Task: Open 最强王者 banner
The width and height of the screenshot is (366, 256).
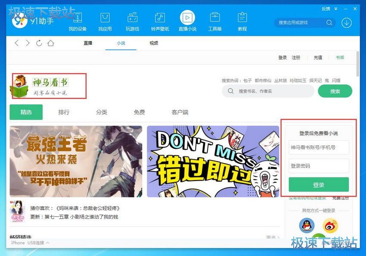Action: [76, 162]
